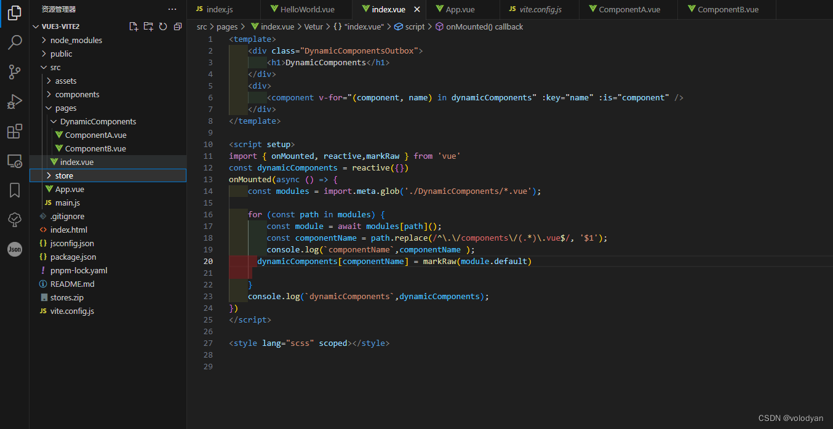Open pnpm-lock.yaml in the file tree
Screen dimensions: 833x429
tap(108, 270)
